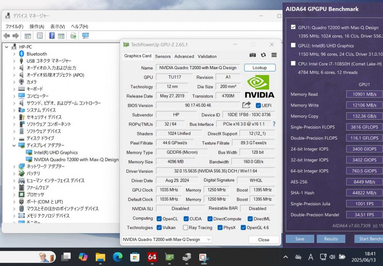Start the AIDA64 benchmark

[x=368, y=239]
